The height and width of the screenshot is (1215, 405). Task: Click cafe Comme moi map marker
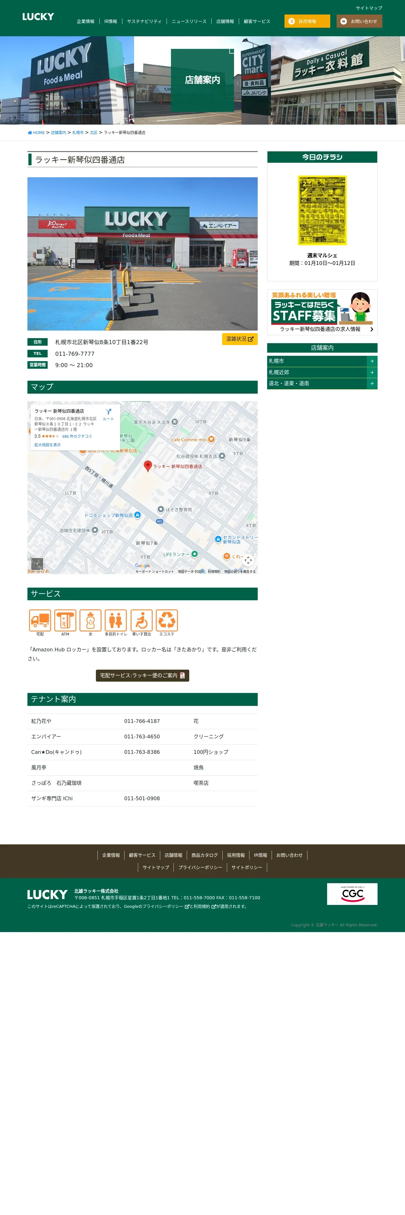pos(211,439)
